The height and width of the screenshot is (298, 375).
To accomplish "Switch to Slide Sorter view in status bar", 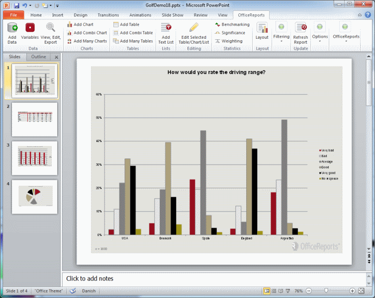I will (274, 291).
